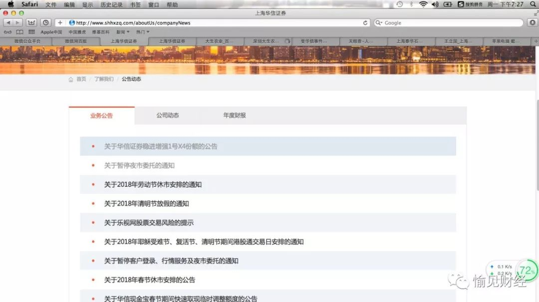The width and height of the screenshot is (539, 302).
Task: Click the Top Sites grid icon
Action: (31, 32)
